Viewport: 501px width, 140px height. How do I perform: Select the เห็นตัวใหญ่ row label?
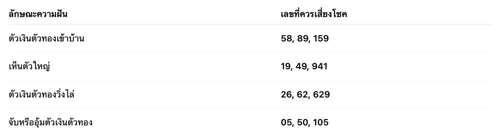(x=29, y=66)
